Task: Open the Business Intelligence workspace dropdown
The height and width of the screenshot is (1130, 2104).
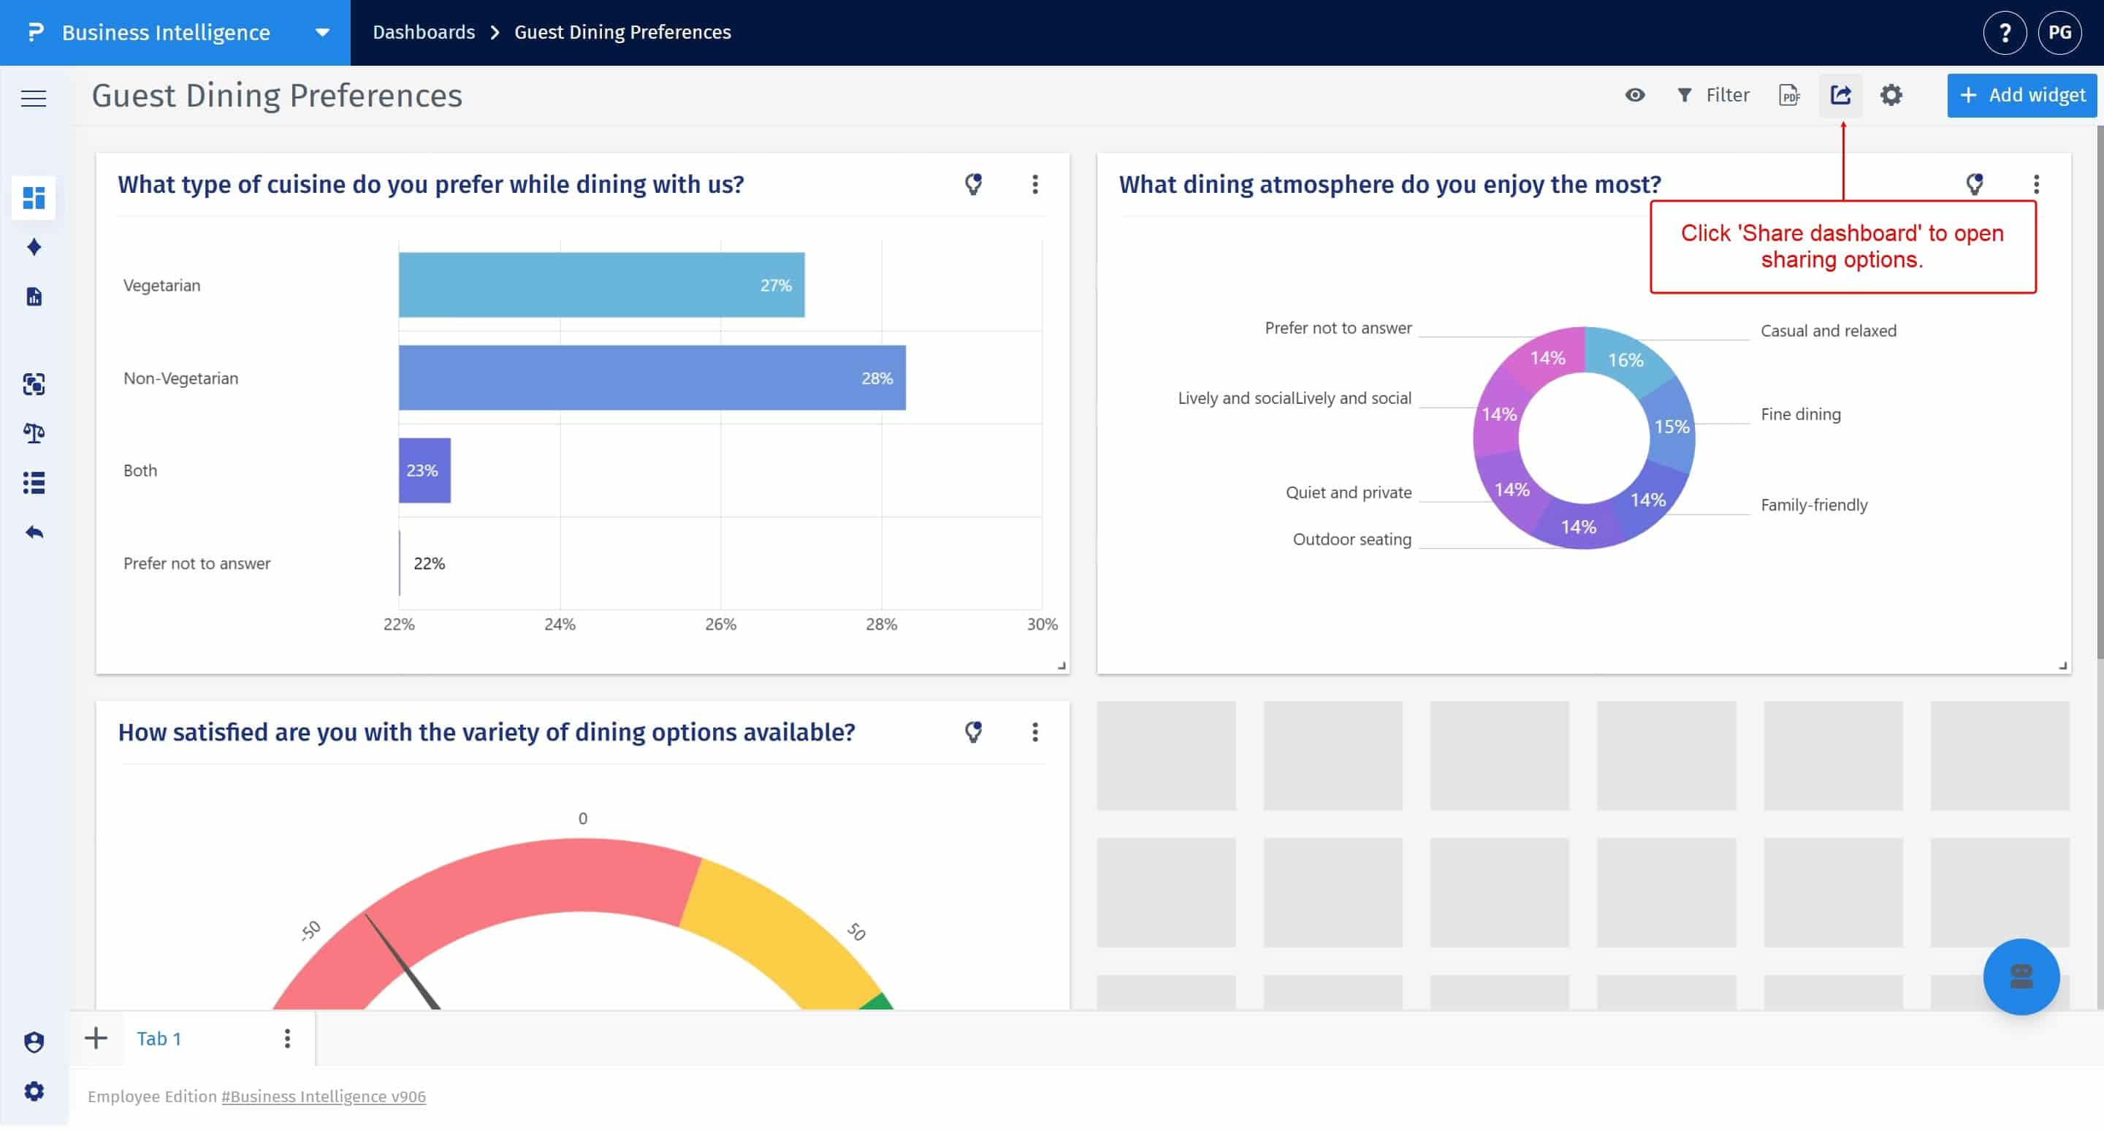Action: pos(321,33)
